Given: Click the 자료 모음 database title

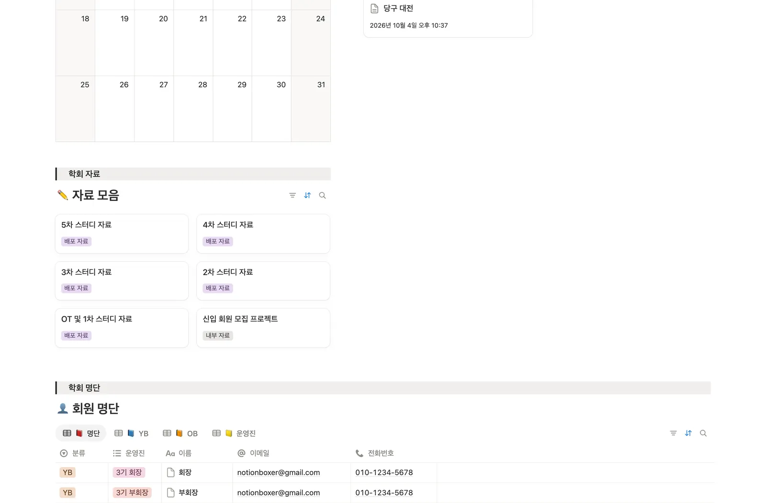Looking at the screenshot, I should click(x=95, y=195).
